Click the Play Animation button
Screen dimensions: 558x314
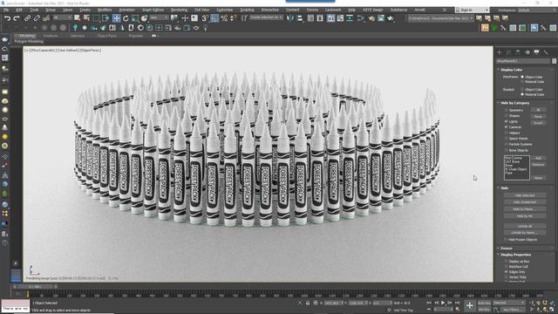(x=443, y=303)
